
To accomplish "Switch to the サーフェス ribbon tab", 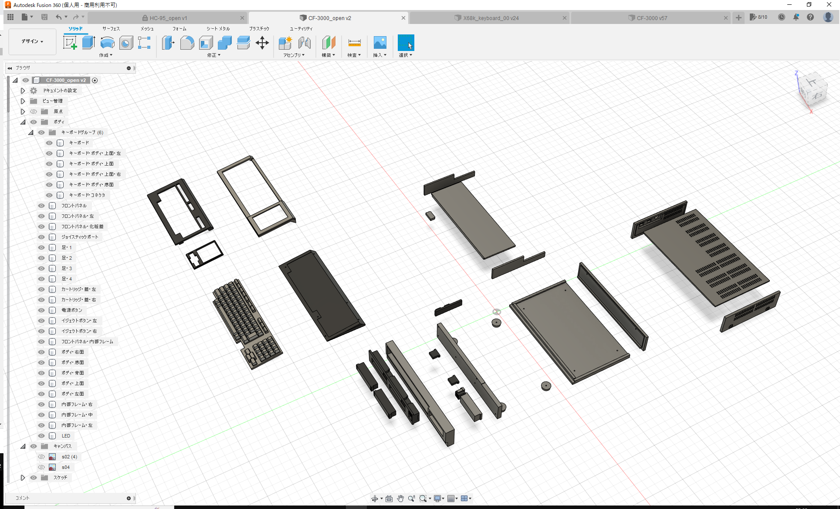I will click(111, 28).
